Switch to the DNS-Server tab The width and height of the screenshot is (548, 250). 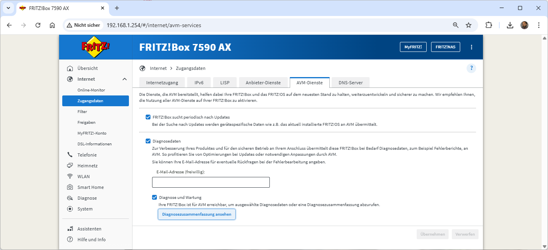pyautogui.click(x=350, y=83)
